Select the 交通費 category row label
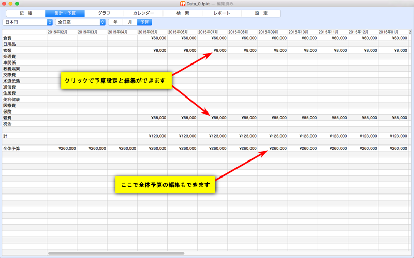414x258 pixels. pos(10,56)
